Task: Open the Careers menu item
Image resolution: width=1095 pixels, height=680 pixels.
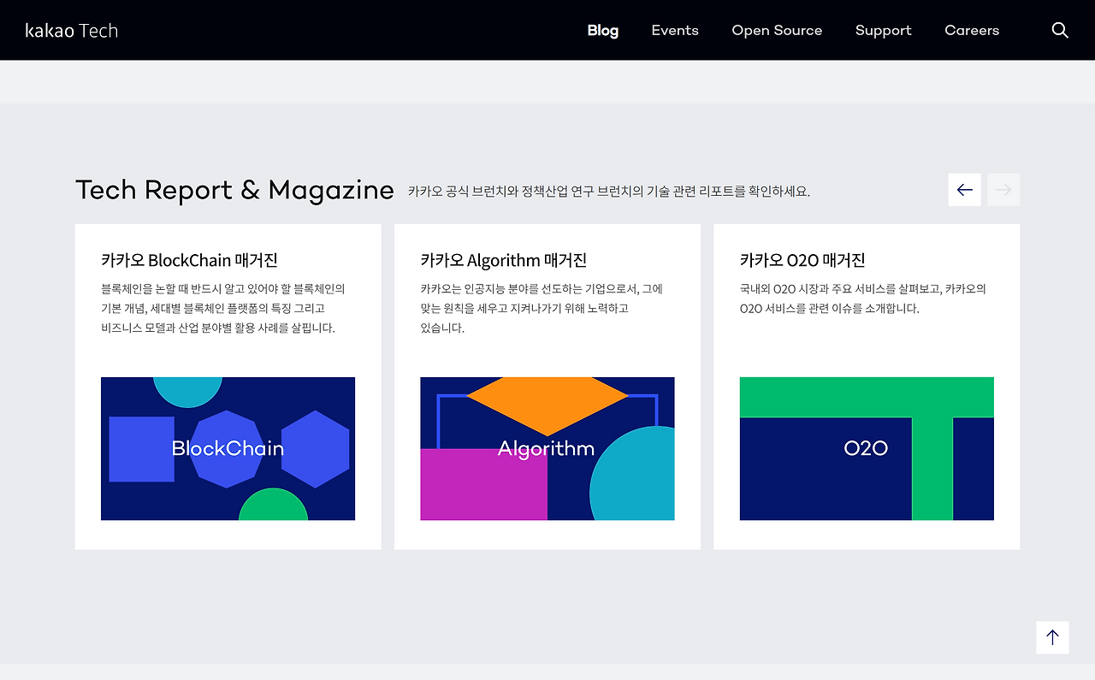Action: click(972, 30)
